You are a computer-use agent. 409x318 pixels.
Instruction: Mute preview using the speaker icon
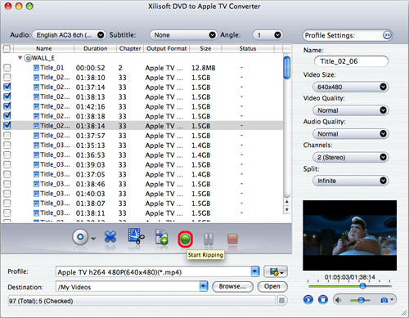339,300
